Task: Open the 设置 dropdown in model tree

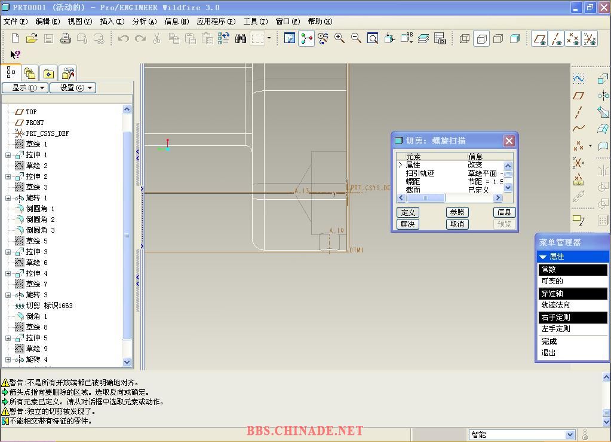Action: [x=73, y=88]
